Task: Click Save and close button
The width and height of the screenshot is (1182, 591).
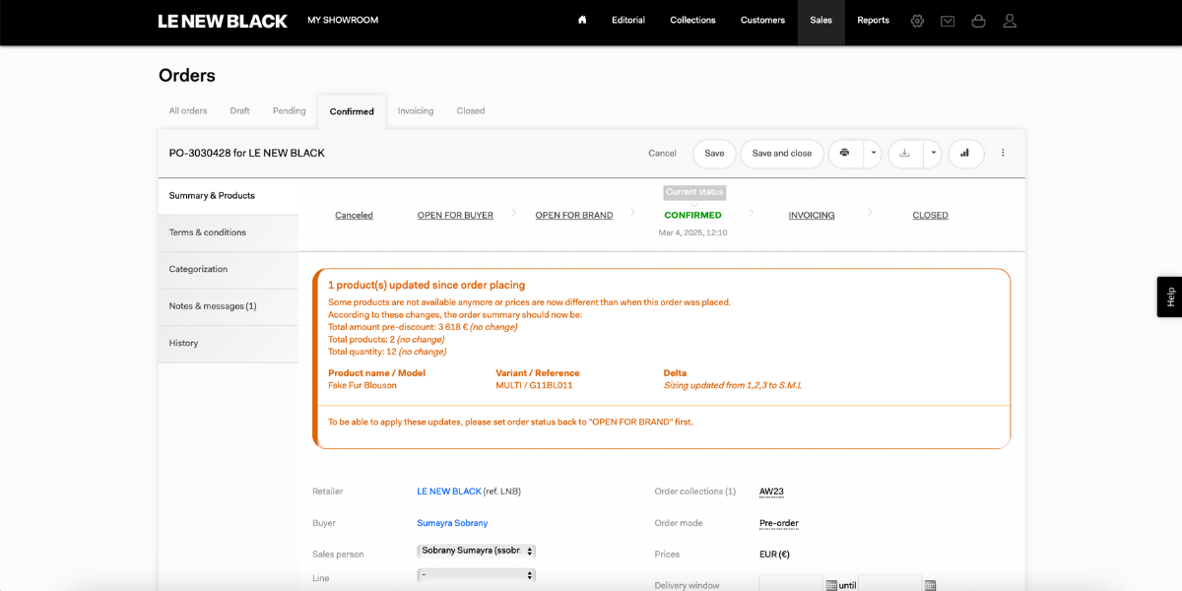Action: [x=782, y=154]
